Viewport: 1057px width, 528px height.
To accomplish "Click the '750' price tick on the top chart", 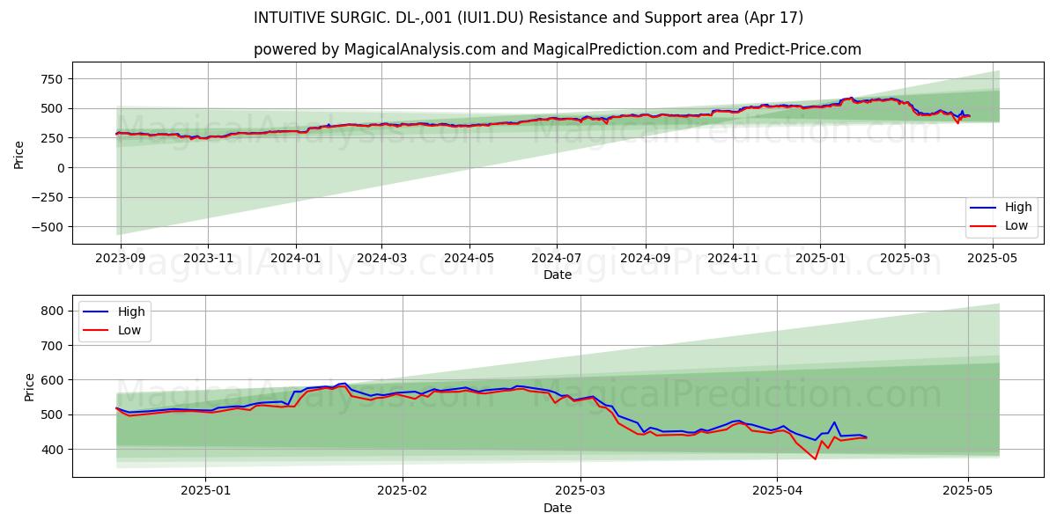I will tap(51, 79).
